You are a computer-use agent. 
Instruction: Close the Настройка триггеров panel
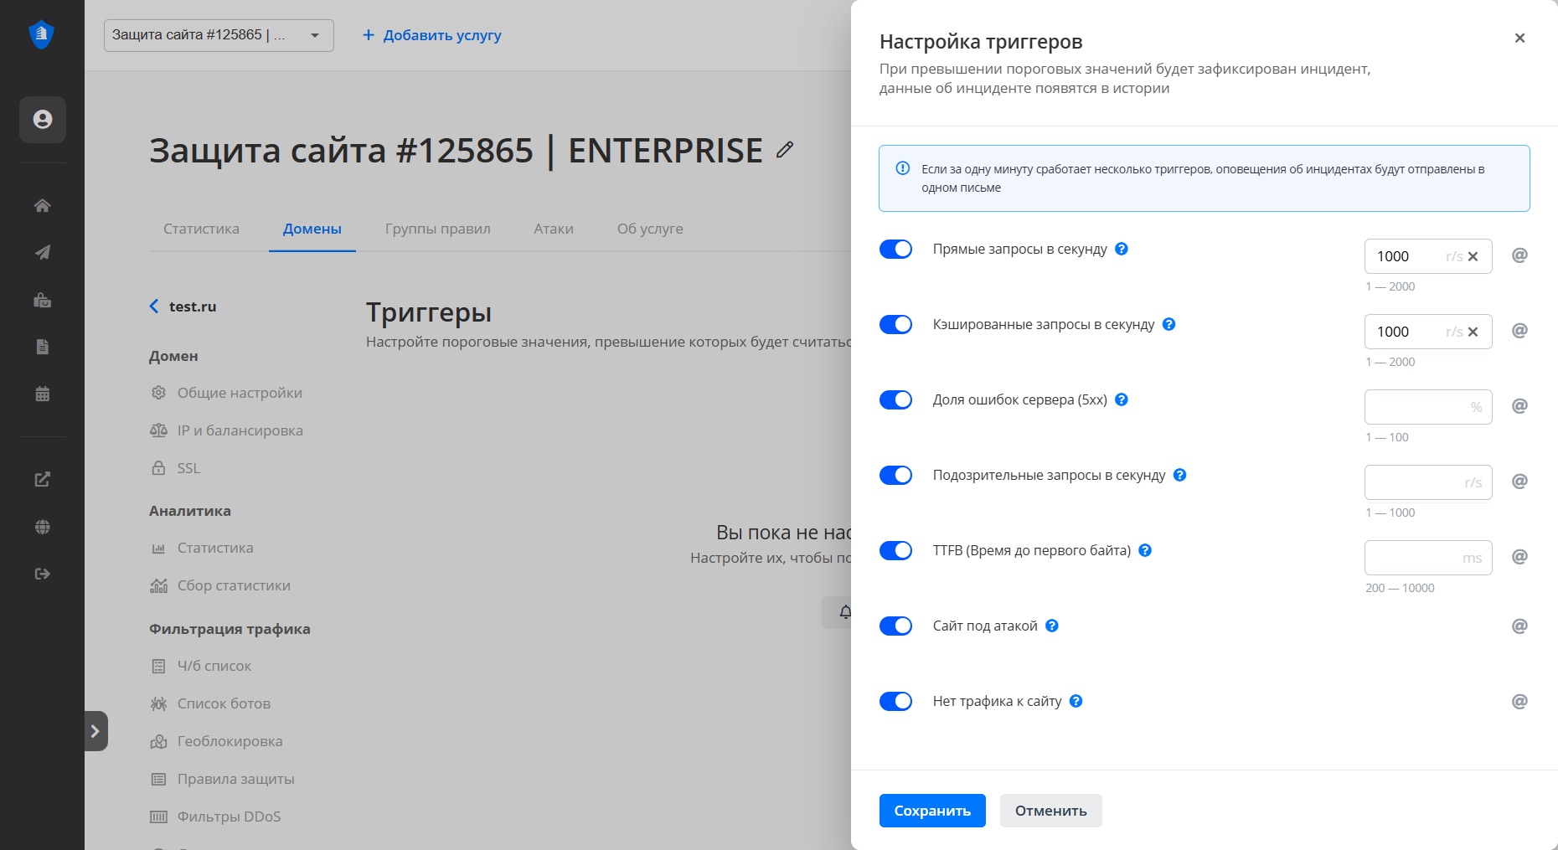coord(1519,38)
